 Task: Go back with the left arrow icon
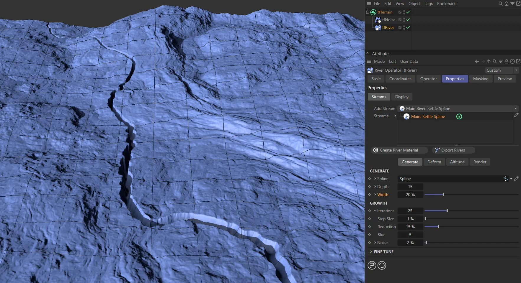pos(477,61)
